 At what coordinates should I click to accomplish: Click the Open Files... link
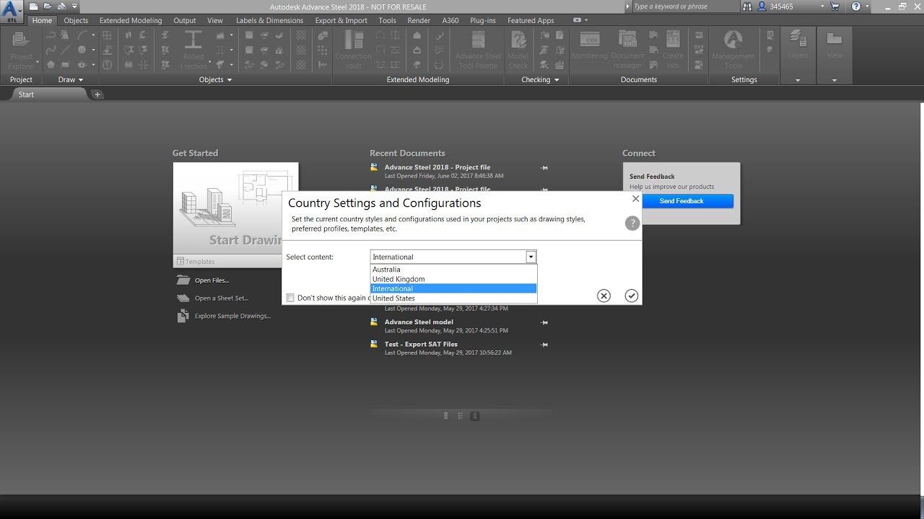point(212,280)
